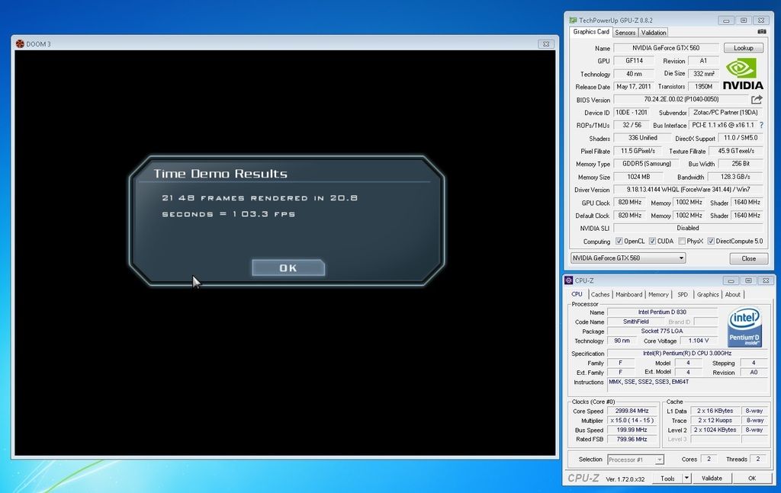Click the Threads count field in CPU-Z
Screen dimensions: 781x493
[x=758, y=459]
